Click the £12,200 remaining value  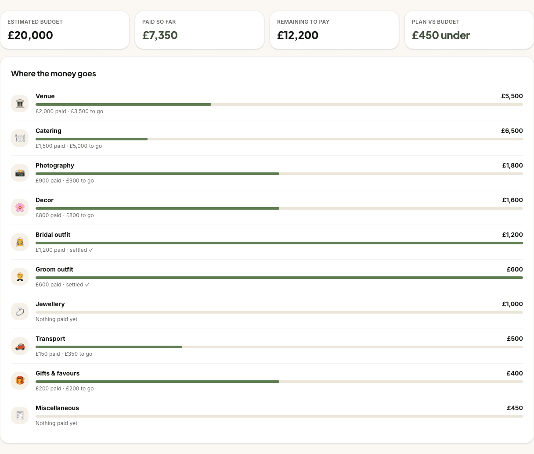click(298, 36)
